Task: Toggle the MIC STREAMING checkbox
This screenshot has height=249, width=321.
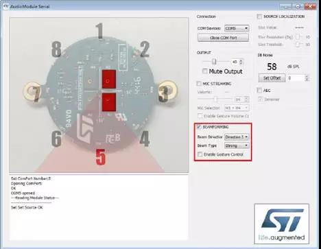Action: point(199,84)
